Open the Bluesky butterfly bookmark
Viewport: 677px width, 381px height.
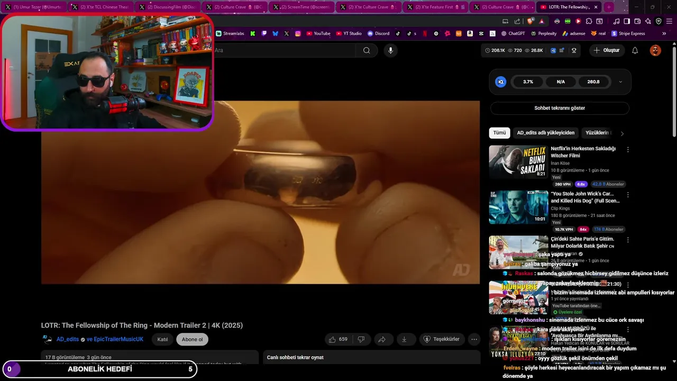tap(275, 33)
